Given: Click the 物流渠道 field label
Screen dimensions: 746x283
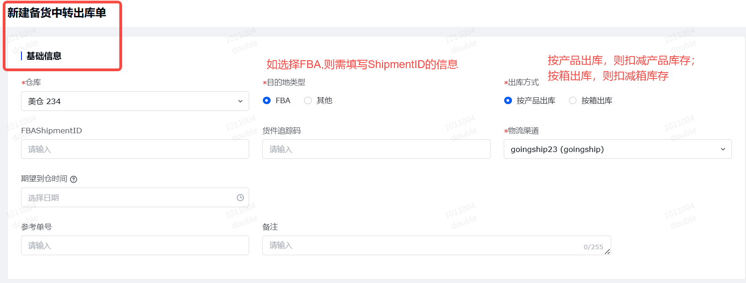Looking at the screenshot, I should (523, 131).
